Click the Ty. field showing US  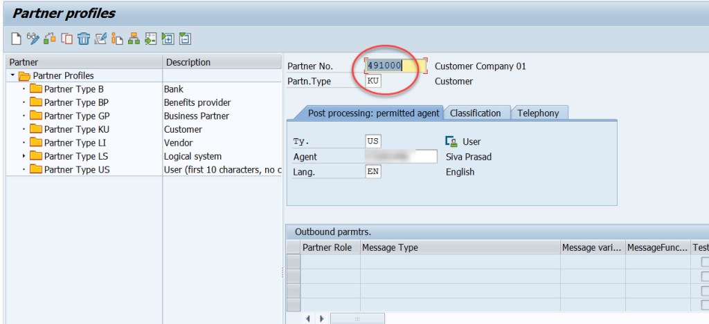pos(373,142)
